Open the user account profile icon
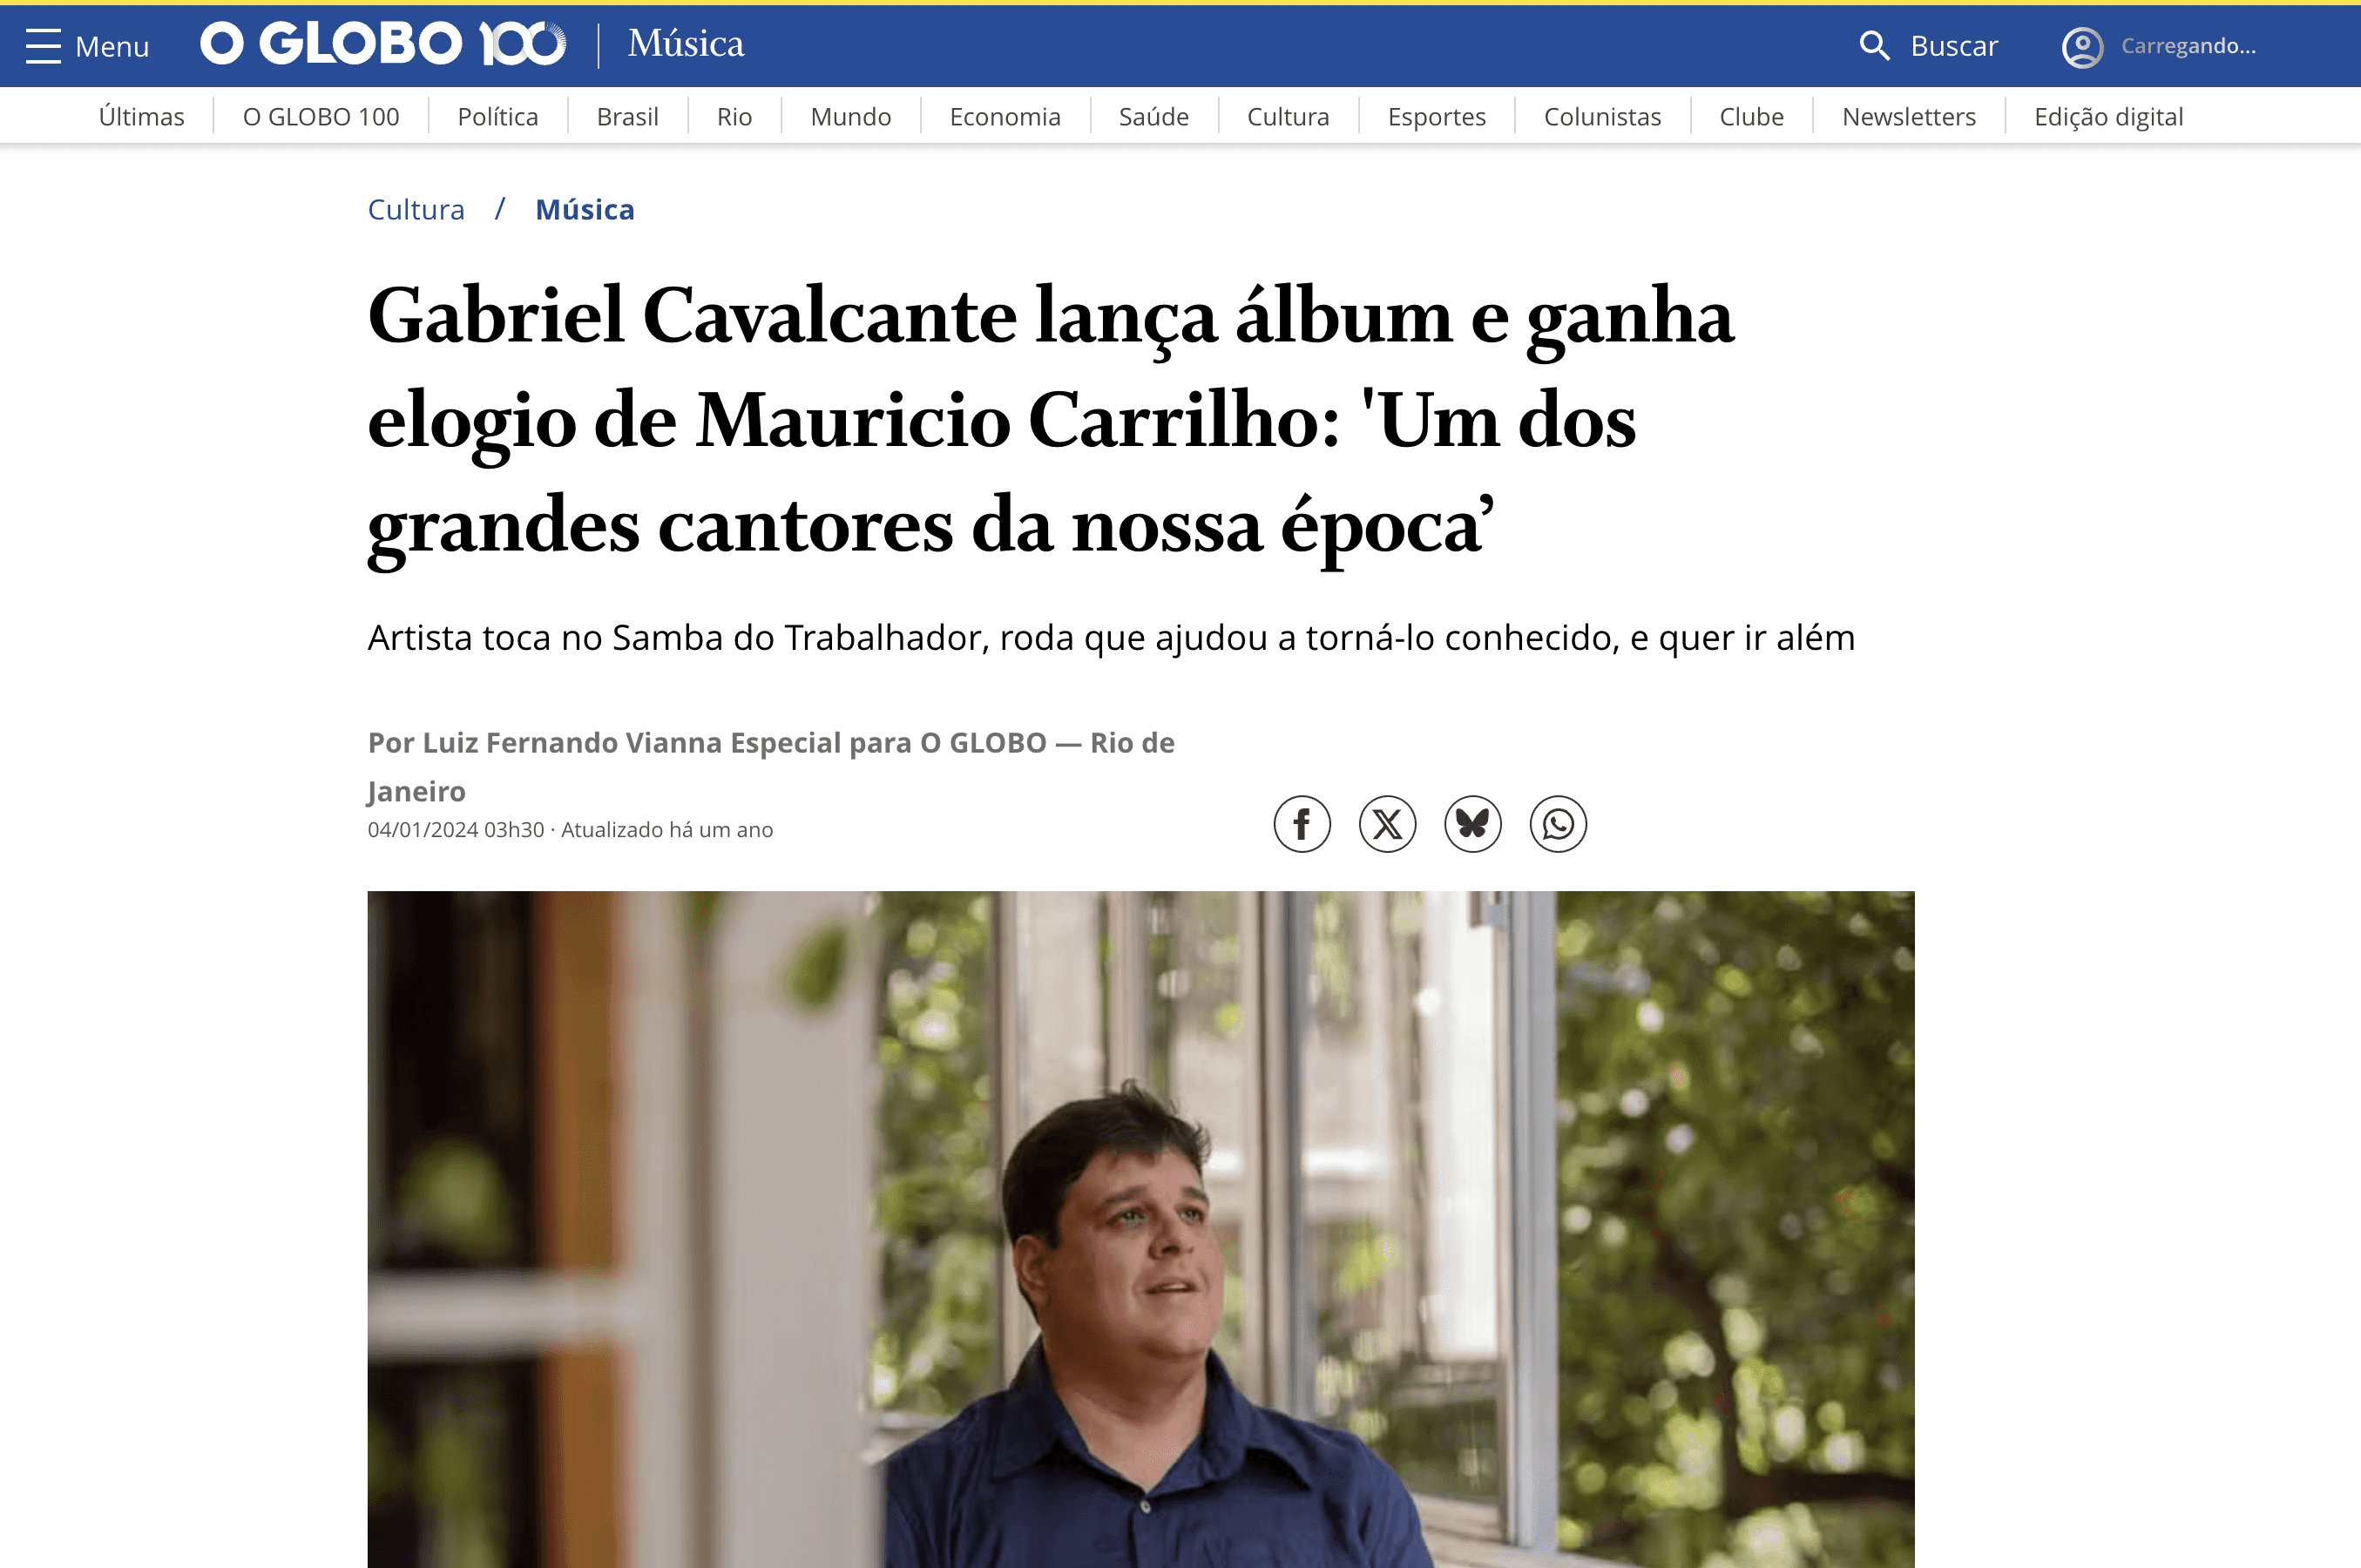The width and height of the screenshot is (2361, 1568). tap(2082, 47)
